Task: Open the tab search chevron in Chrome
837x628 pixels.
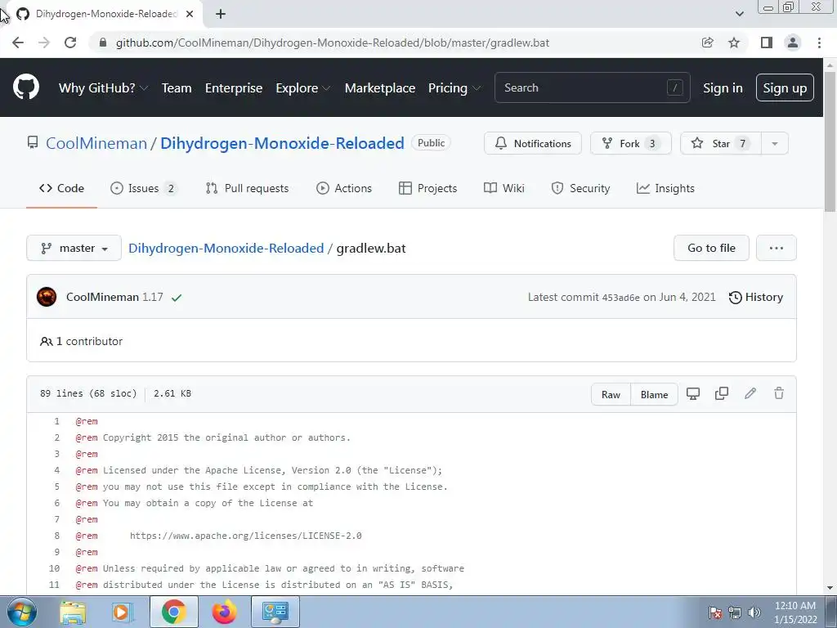Action: (x=739, y=14)
